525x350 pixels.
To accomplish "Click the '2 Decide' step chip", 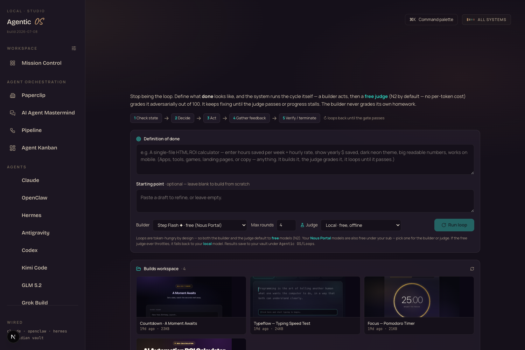I will click(183, 118).
